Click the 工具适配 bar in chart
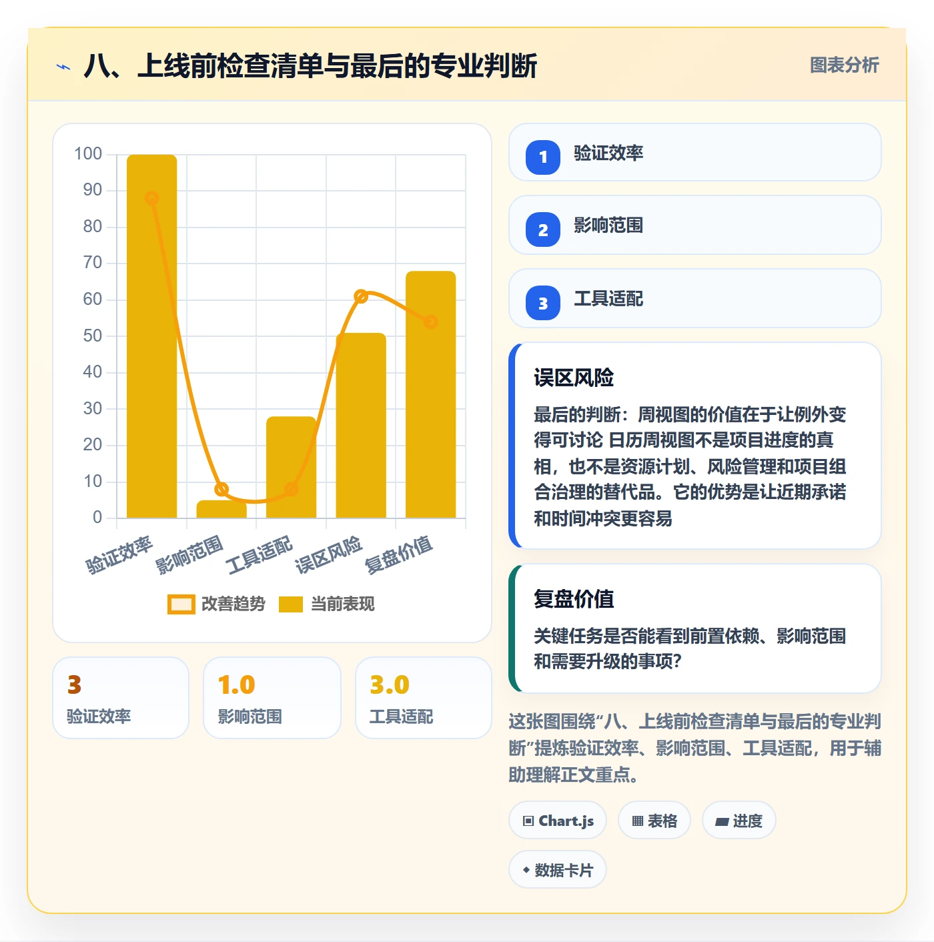The height and width of the screenshot is (942, 934). pos(291,467)
